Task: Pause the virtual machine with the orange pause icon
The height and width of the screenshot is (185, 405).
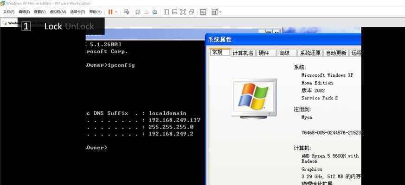Action: pos(110,12)
